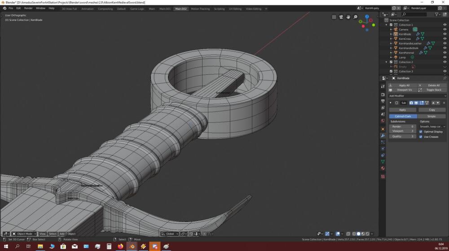Open the World properties tab icon
This screenshot has width=449, height=251.
[383, 121]
